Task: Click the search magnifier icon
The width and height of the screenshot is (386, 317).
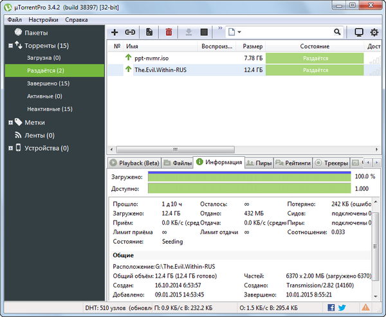Action: pyautogui.click(x=338, y=32)
